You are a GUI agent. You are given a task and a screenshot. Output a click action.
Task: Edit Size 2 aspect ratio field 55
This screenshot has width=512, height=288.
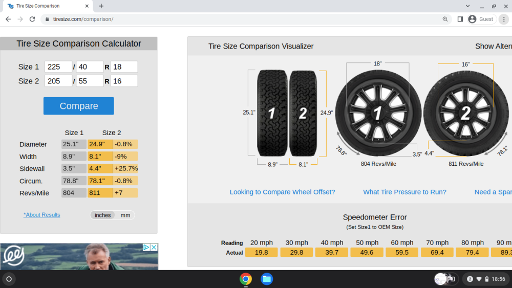coord(90,81)
